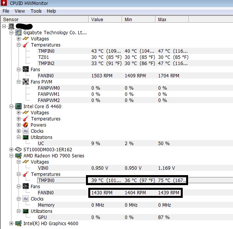This screenshot has width=233, height=229.
Task: Select the TMPIN0 row under AMD Radeon
Action: tap(46, 181)
